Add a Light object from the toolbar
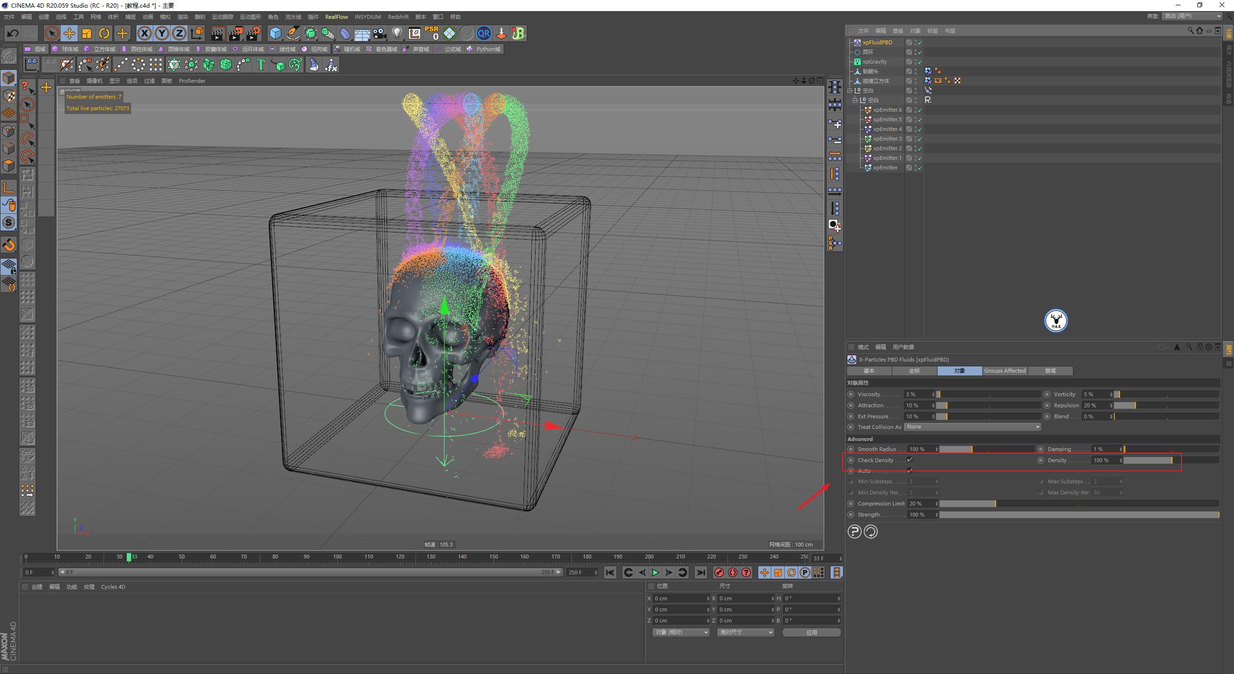This screenshot has height=674, width=1234. click(397, 33)
